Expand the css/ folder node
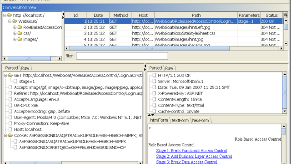Screen dimensions: 291x164 tap(15, 33)
